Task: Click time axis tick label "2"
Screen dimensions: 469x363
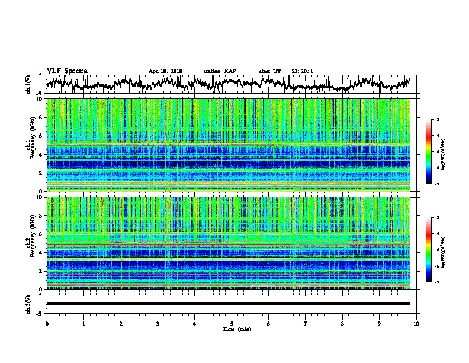Action: 121,324
